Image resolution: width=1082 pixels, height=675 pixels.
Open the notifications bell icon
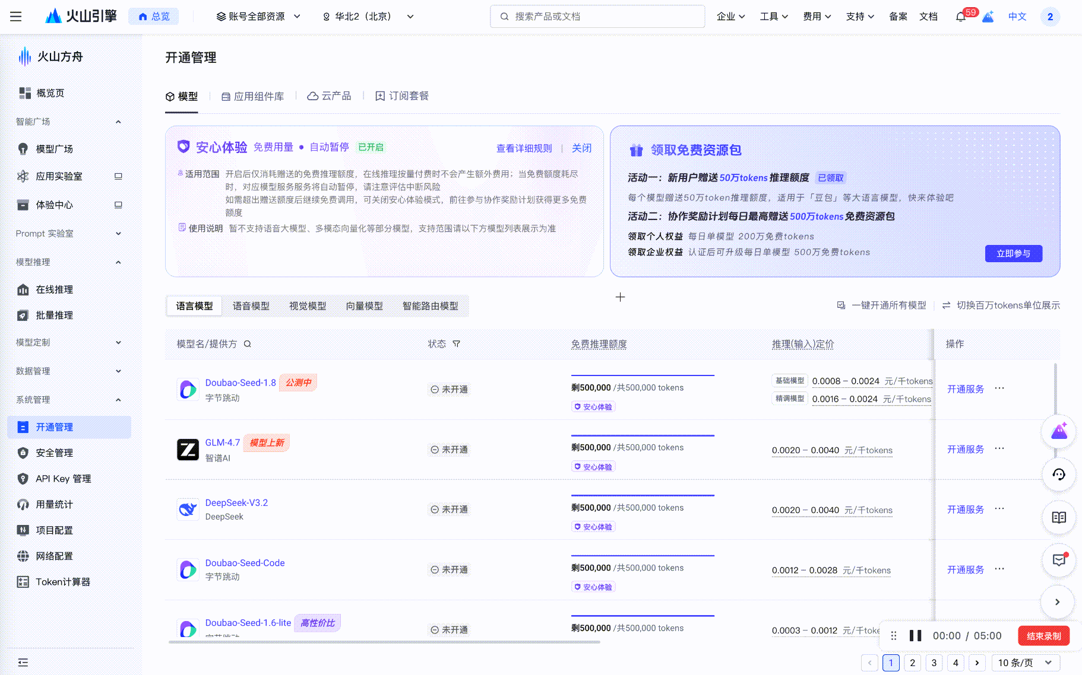point(960,17)
